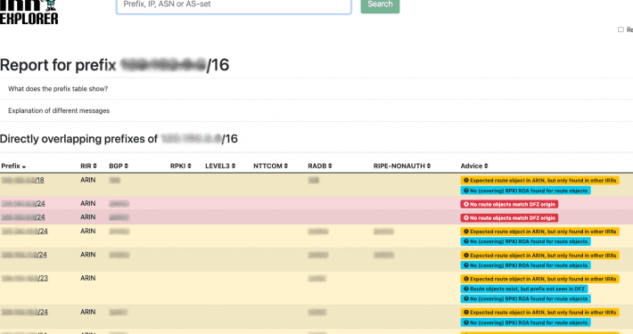The image size is (633, 334).
Task: Open first red-row /24 prefix link
Action: 23,203
